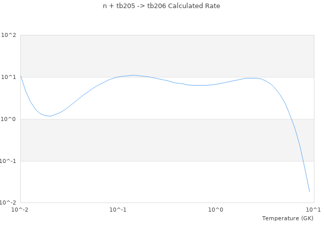Click the curve's final point at bottom right
The height and width of the screenshot is (243, 324).
point(309,192)
